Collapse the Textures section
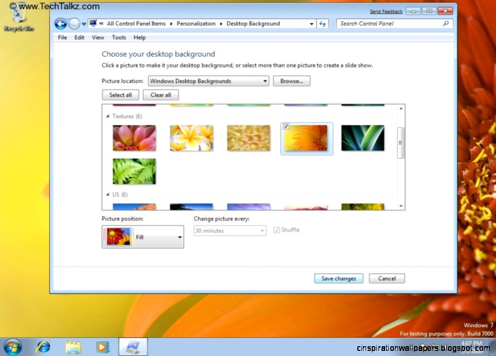The height and width of the screenshot is (356, 496). [108, 116]
